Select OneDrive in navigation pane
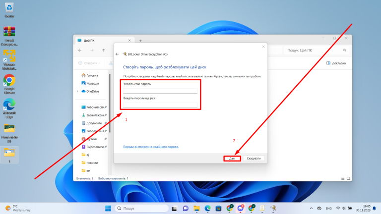This screenshot has height=214, width=381. pos(90,92)
